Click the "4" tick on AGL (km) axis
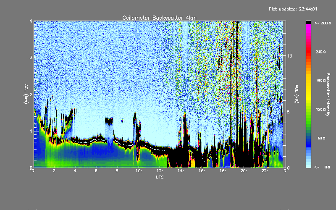Image resolution: width=336 pixels, height=210 pixels. click(x=31, y=21)
